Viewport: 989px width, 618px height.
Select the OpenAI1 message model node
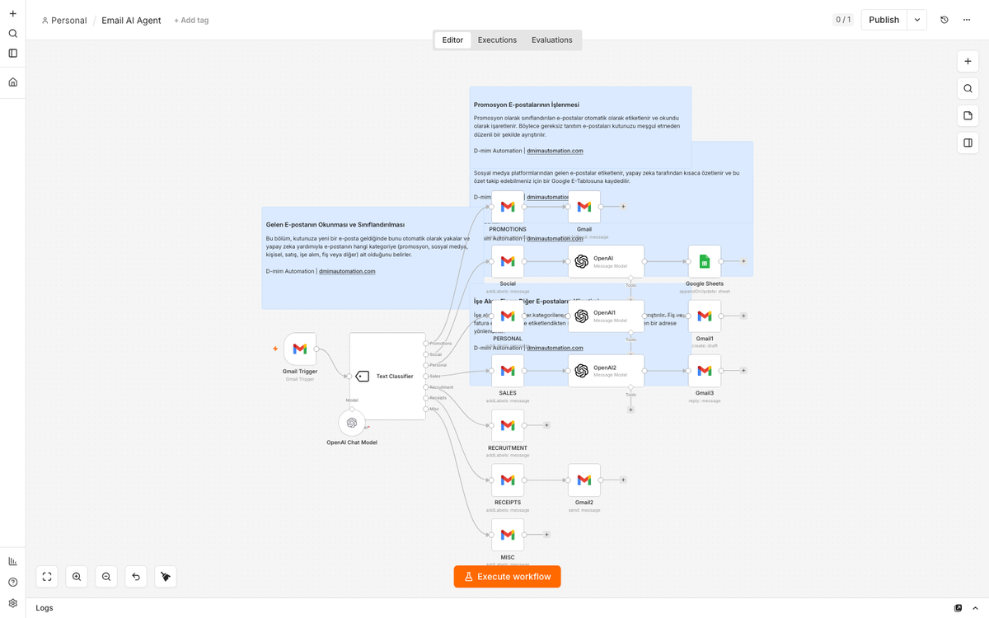coord(606,316)
